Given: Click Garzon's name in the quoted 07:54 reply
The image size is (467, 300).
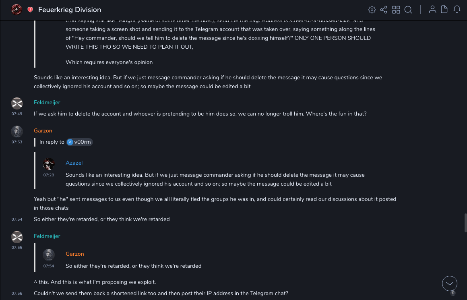Looking at the screenshot, I should (x=75, y=254).
